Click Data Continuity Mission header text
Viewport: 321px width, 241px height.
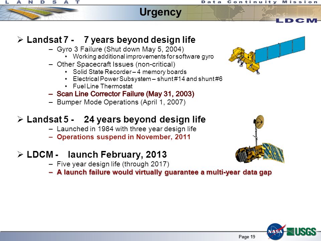click(x=259, y=2)
